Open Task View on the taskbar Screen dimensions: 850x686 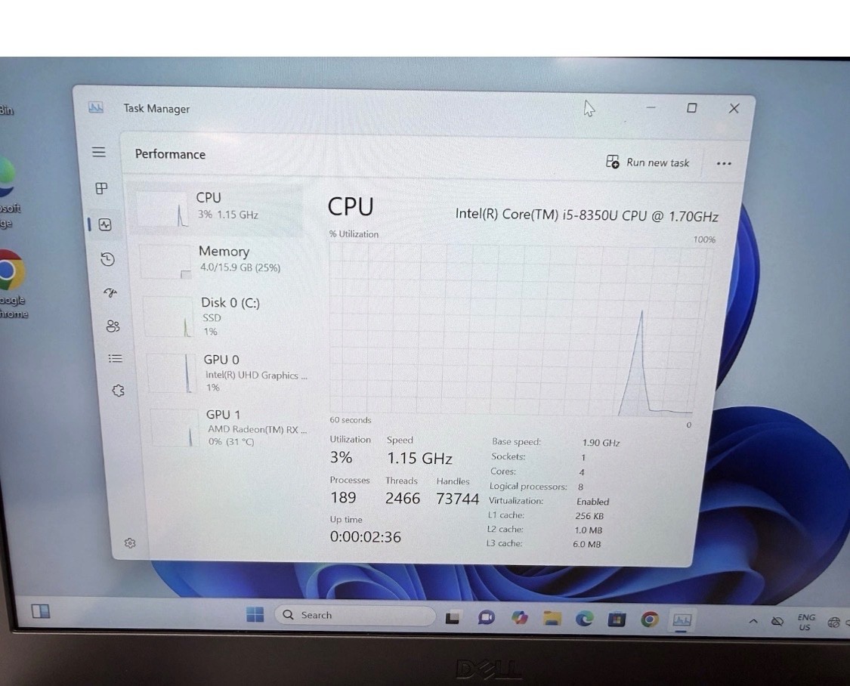453,617
